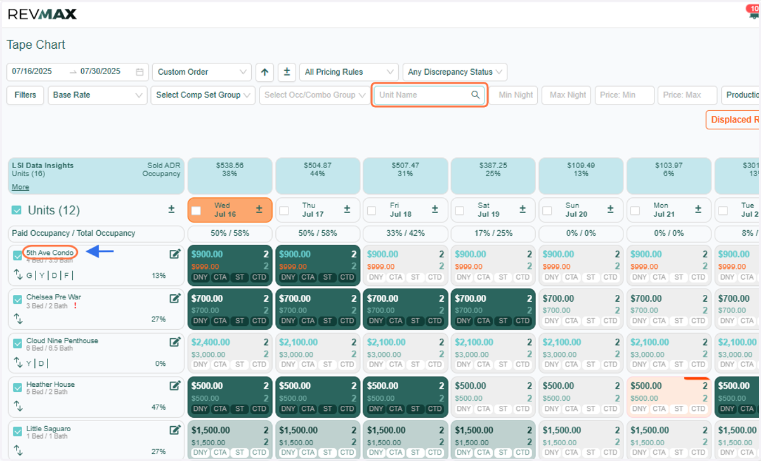Edit the 5th Ave Condo unit
This screenshot has width=761, height=461.
click(x=175, y=254)
